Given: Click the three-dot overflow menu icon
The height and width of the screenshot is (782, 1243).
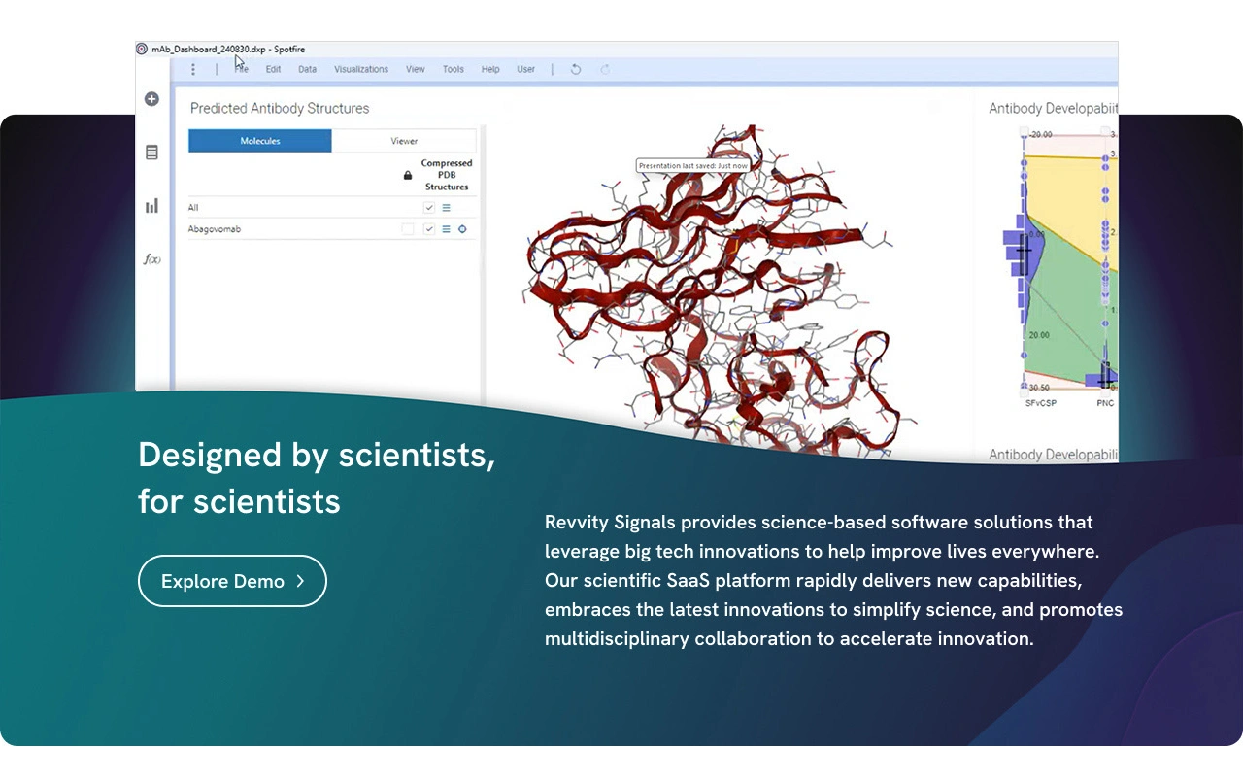Looking at the screenshot, I should pyautogui.click(x=193, y=69).
